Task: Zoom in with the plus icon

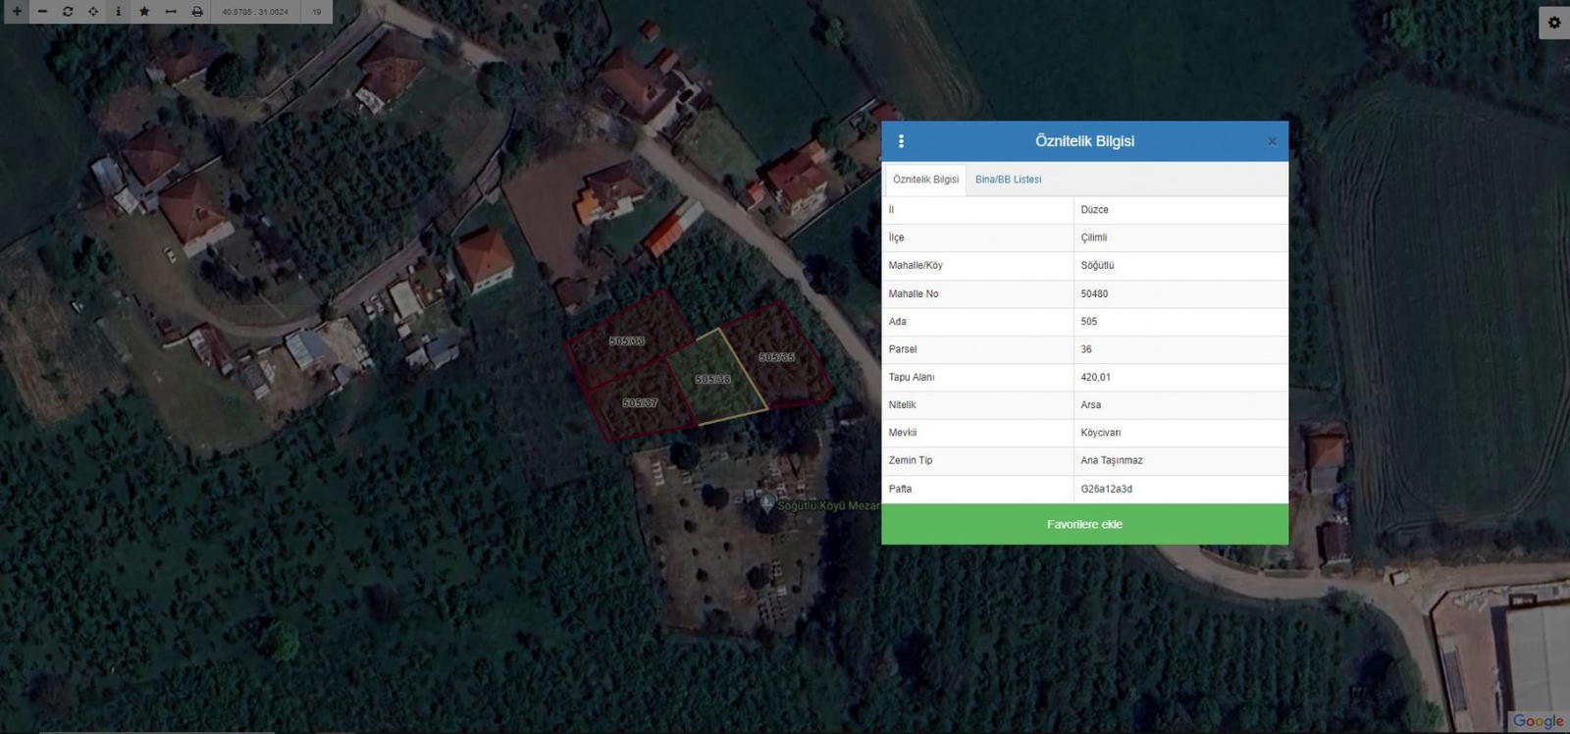Action: click(17, 12)
